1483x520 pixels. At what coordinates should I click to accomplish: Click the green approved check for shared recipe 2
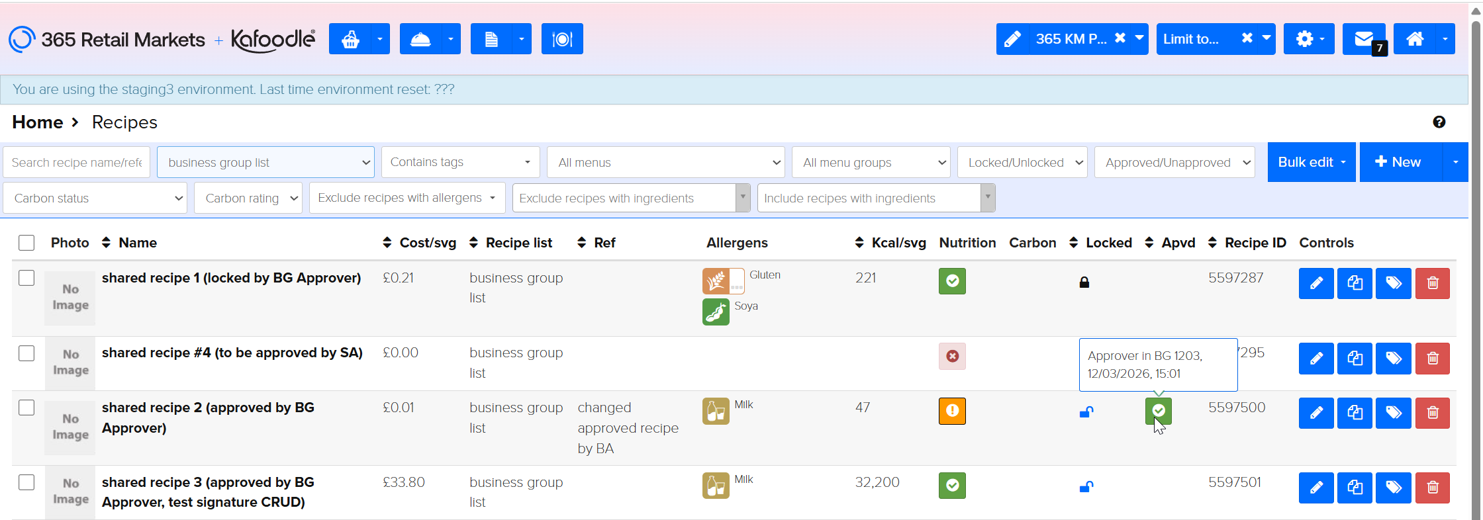[1159, 411]
